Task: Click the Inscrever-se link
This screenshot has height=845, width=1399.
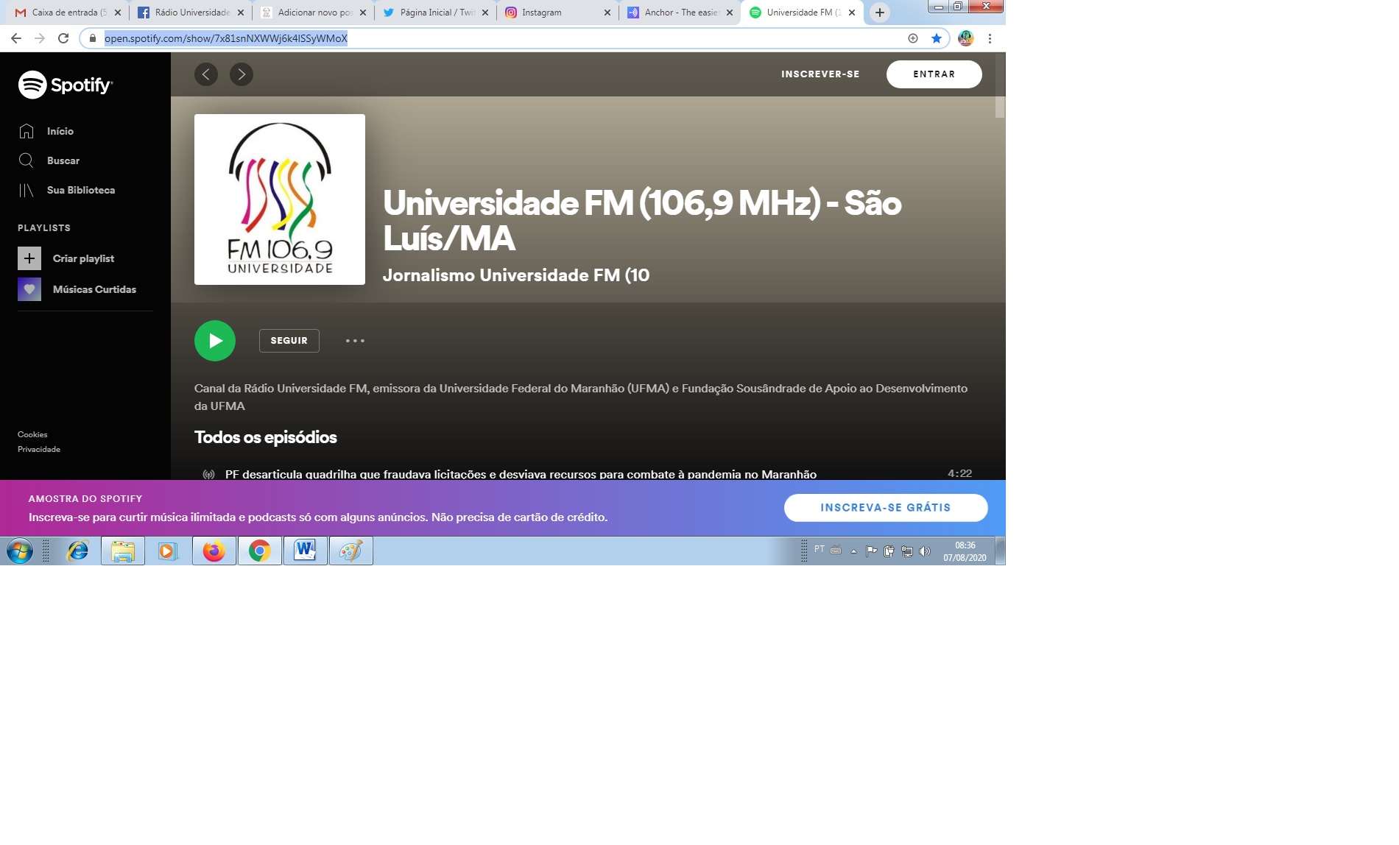Action: [x=820, y=74]
